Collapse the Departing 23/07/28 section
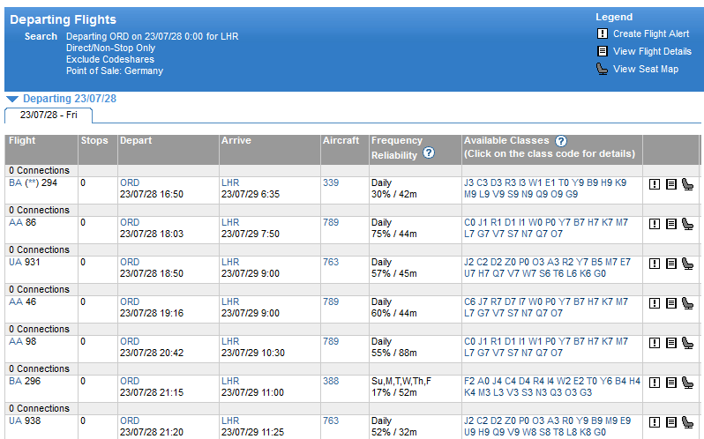This screenshot has height=439, width=704. (x=12, y=100)
